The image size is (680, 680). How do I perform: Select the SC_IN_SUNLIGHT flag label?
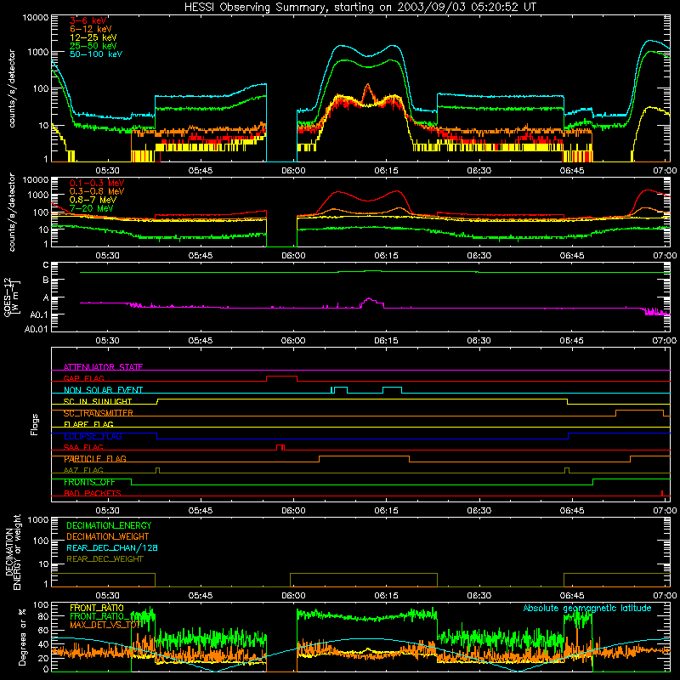coord(98,401)
